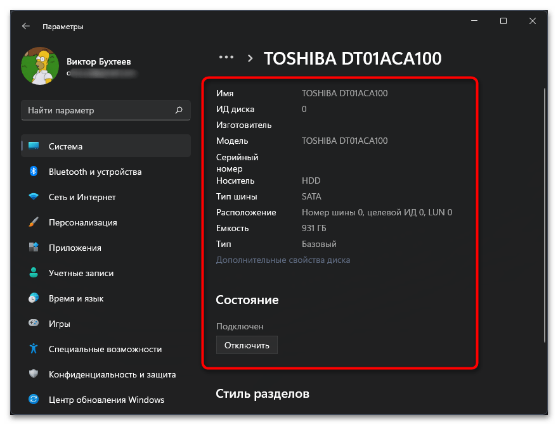Screen dimensions: 558x425
Task: Click the breadcrumb chevron arrow
Action: (250, 58)
